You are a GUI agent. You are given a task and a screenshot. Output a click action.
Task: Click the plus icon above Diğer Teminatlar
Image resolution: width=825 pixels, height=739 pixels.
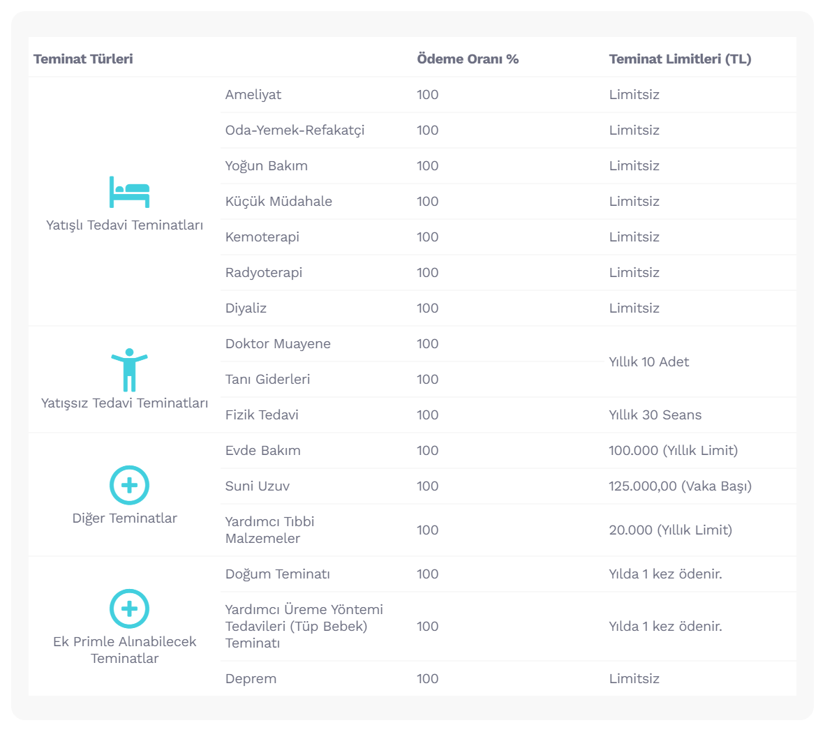click(129, 485)
